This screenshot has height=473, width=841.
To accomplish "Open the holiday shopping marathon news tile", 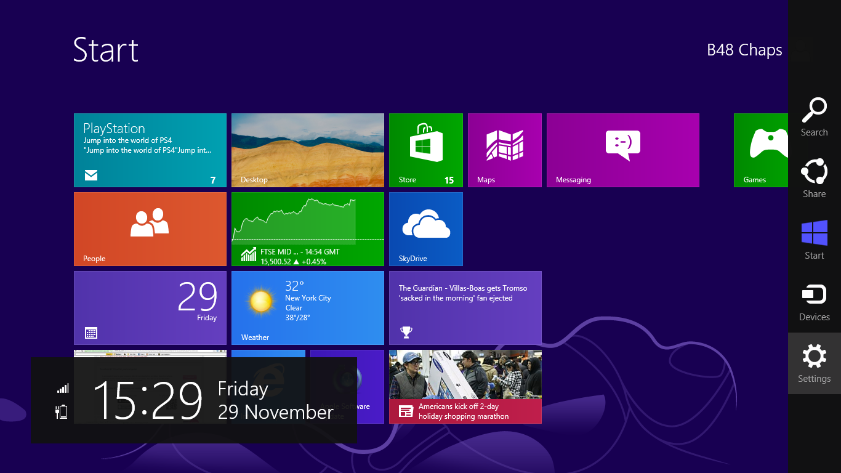I will (465, 387).
